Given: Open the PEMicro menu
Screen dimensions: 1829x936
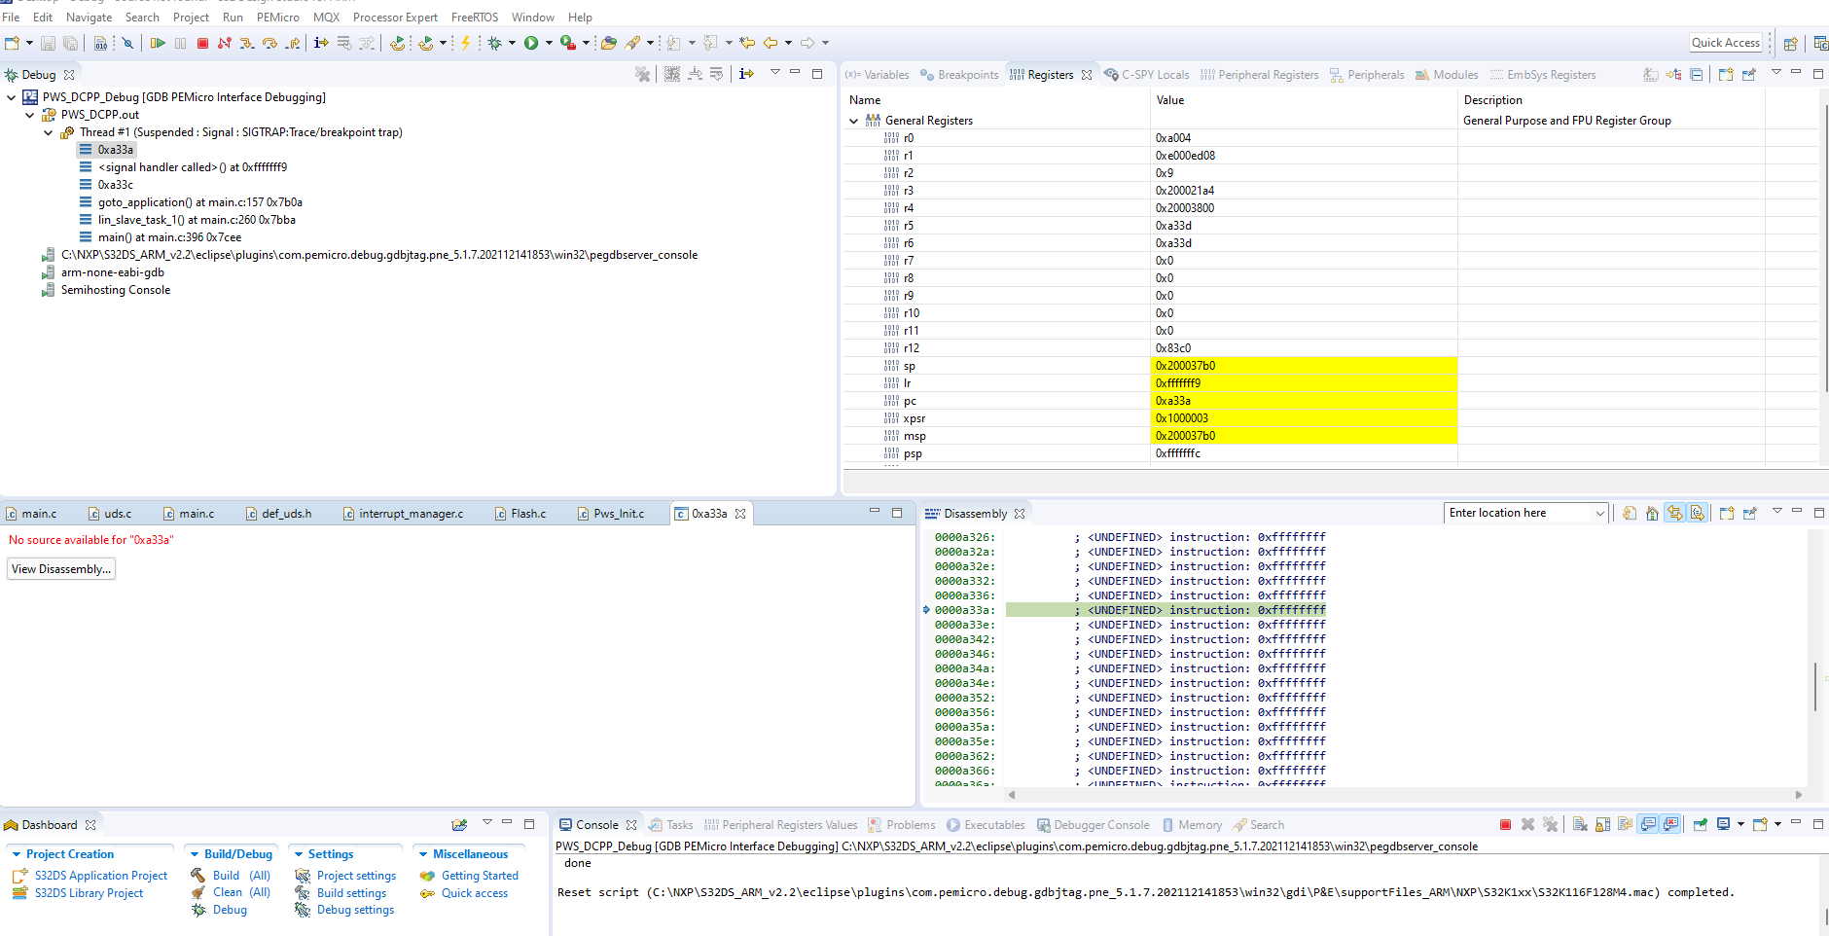Looking at the screenshot, I should pyautogui.click(x=278, y=17).
